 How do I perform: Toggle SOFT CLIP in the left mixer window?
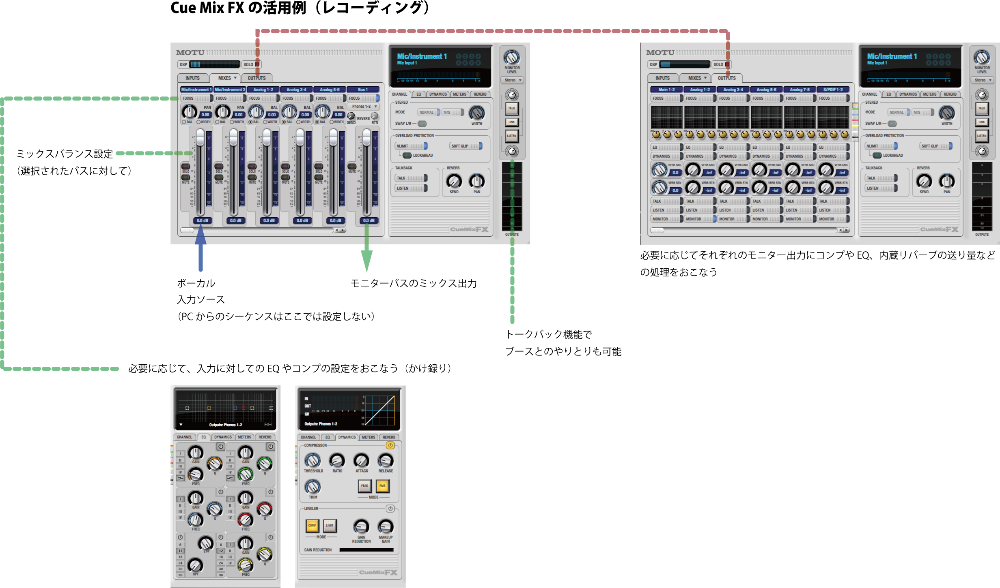(466, 146)
